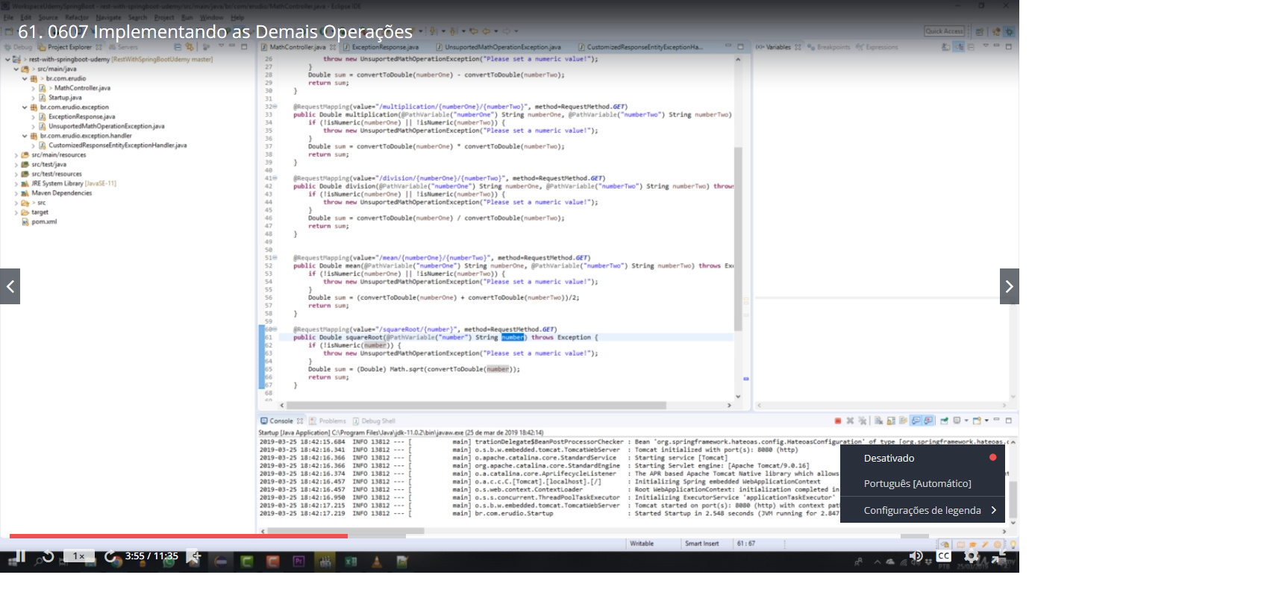Switch to ExceptionResponse.java editor tab

385,47
